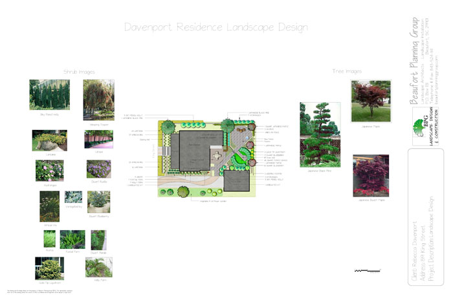Select the Dwarf Ruellia purple flower photo

(98, 169)
